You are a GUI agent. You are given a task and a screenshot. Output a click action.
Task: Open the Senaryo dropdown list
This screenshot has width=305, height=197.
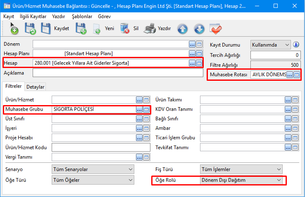point(131,169)
